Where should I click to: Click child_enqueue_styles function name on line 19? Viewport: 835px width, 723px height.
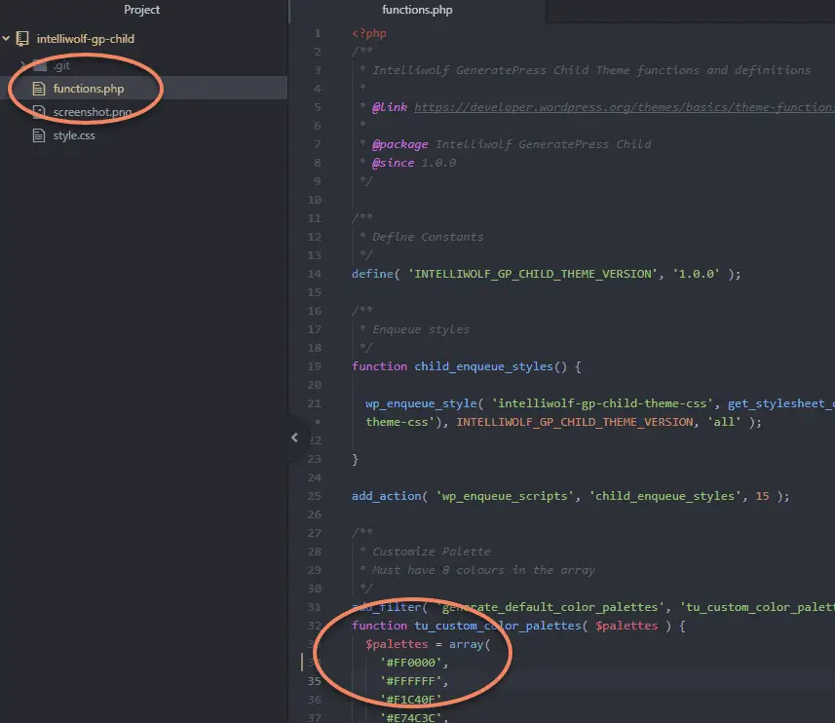pos(483,366)
